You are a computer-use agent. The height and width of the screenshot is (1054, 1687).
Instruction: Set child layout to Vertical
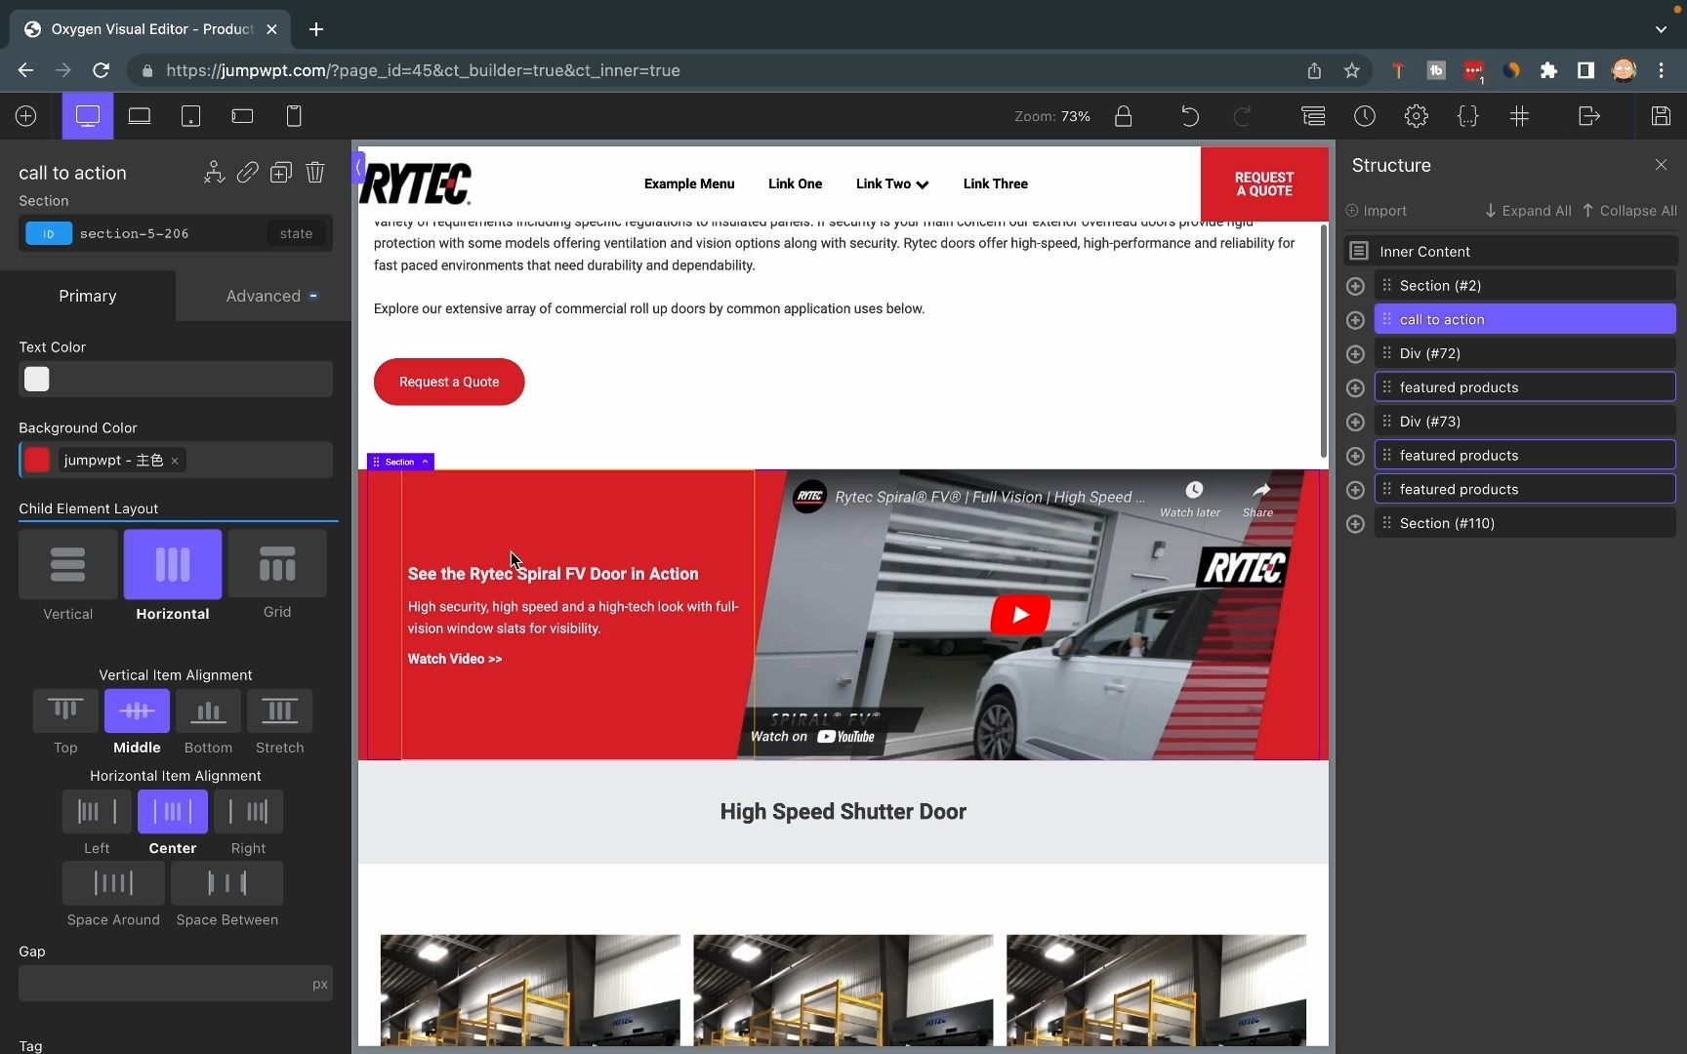tap(68, 564)
